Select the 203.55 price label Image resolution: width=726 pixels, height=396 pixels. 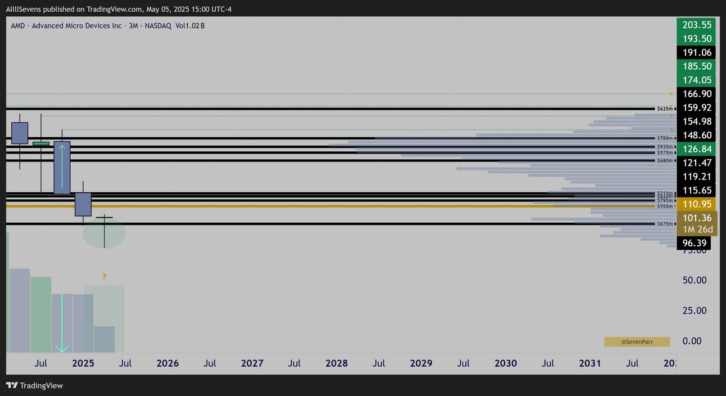click(x=697, y=25)
